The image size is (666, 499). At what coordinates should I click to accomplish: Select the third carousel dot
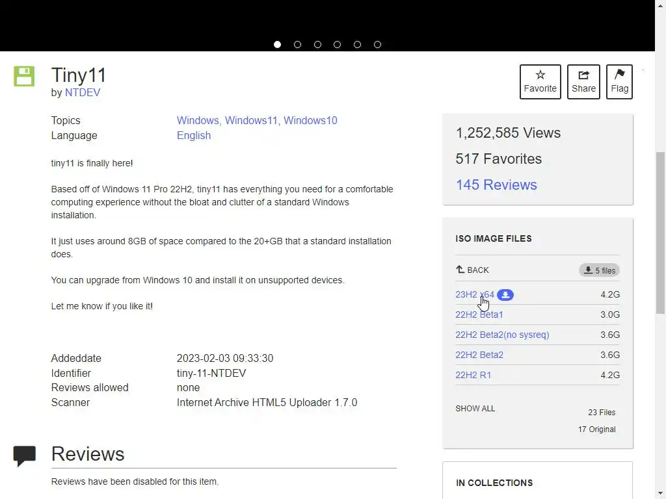[317, 45]
